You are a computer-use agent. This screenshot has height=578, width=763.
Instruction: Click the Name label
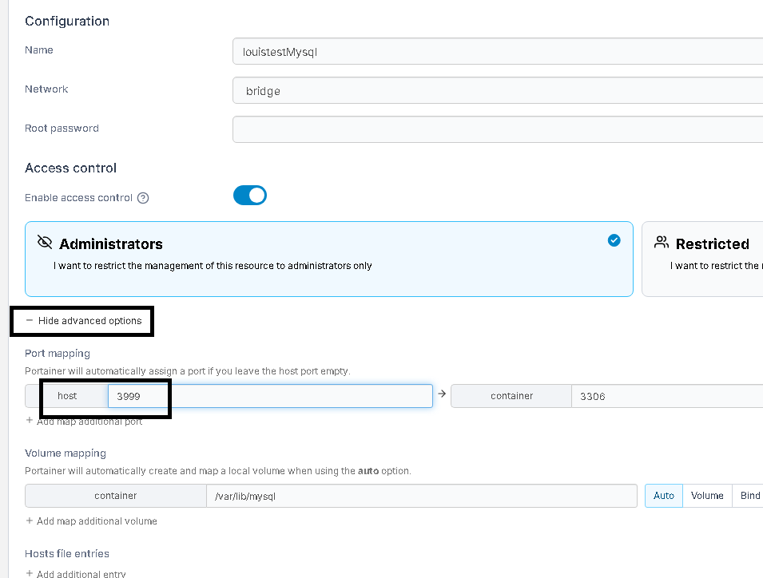39,50
